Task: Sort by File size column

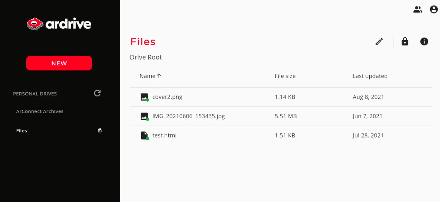Action: [x=285, y=76]
